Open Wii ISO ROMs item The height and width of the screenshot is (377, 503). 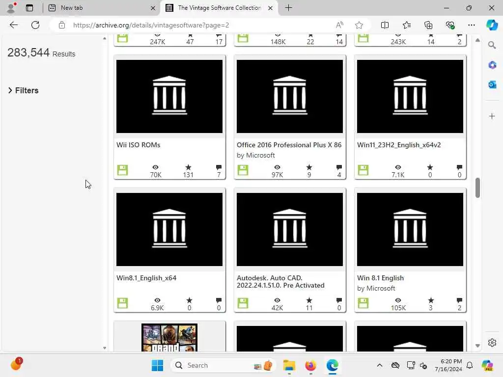point(138,145)
